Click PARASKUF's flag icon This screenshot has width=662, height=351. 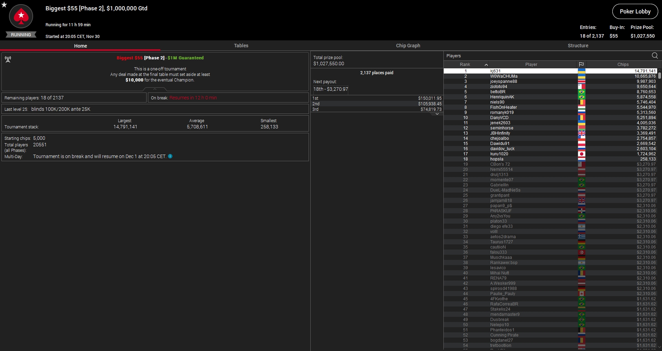581,211
